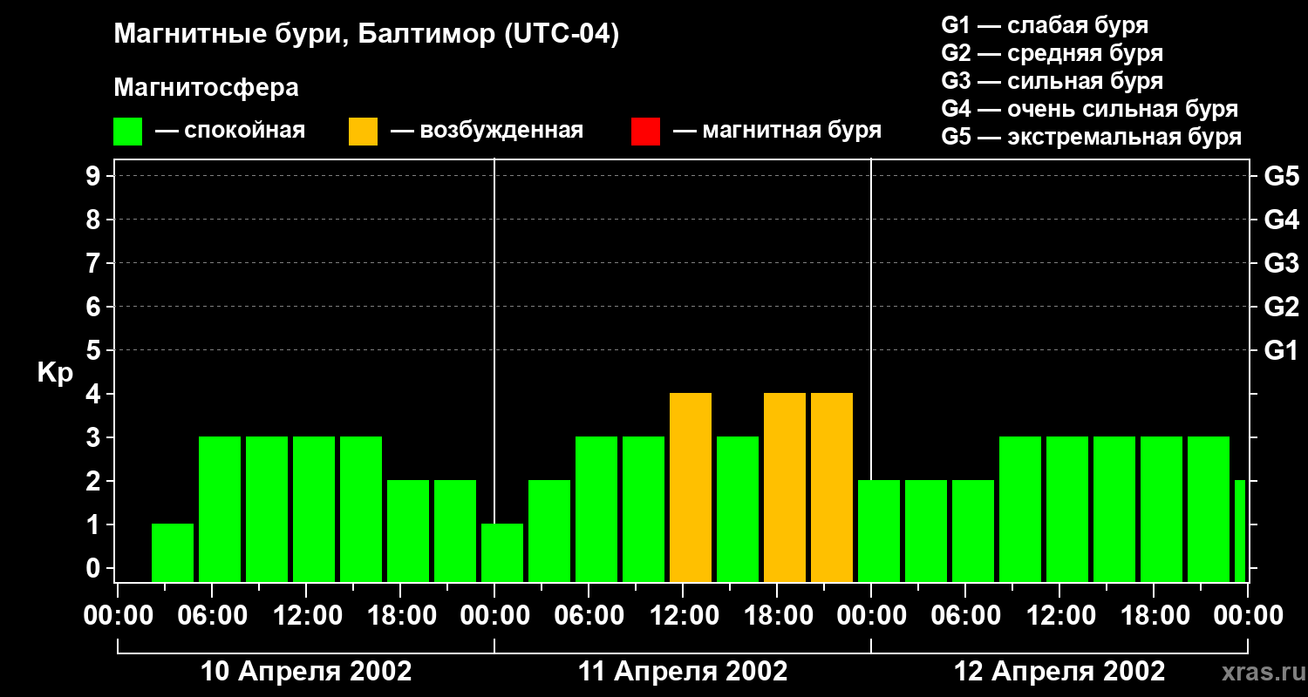Click the 06:00 time label above 11 April

589,616
